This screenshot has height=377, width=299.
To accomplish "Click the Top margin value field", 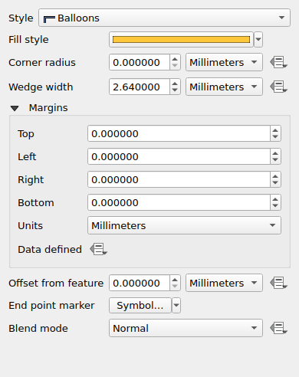I will [179, 133].
